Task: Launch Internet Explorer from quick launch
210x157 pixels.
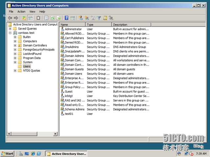Action: tap(33, 154)
